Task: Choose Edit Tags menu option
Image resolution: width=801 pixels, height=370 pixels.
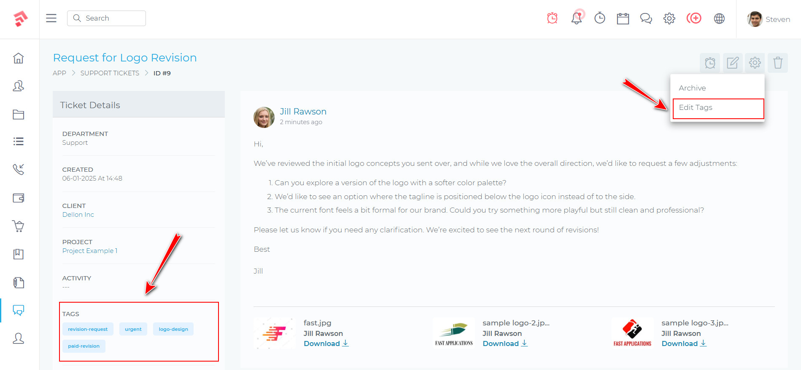Action: click(x=696, y=107)
